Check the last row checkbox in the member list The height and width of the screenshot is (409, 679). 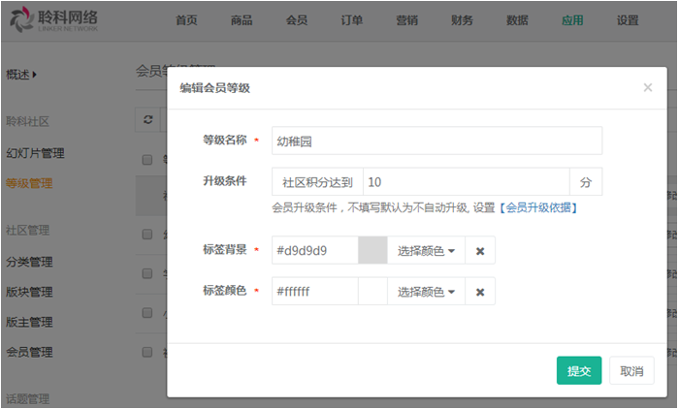pos(147,352)
